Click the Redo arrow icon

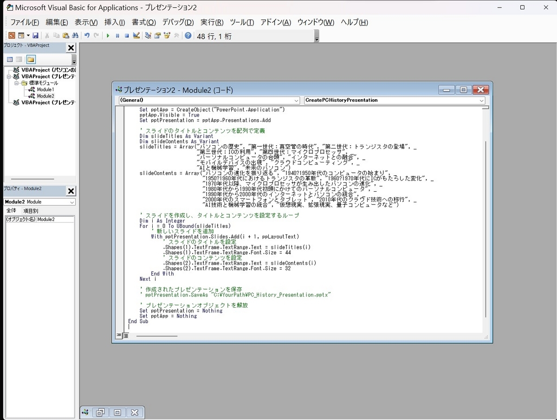[96, 35]
